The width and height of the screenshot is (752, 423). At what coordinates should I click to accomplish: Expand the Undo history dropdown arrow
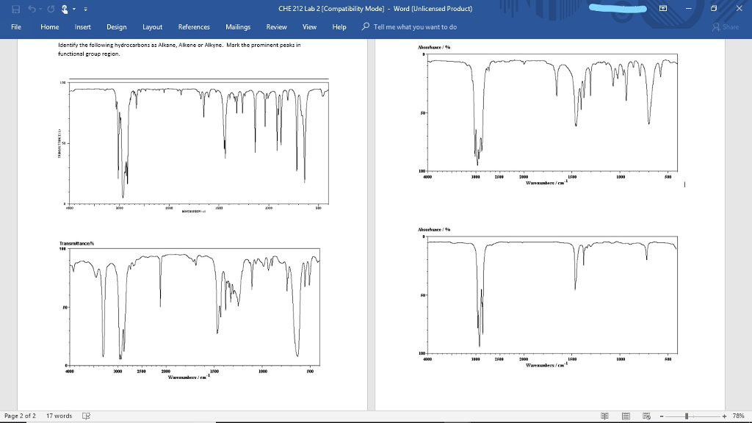click(39, 9)
